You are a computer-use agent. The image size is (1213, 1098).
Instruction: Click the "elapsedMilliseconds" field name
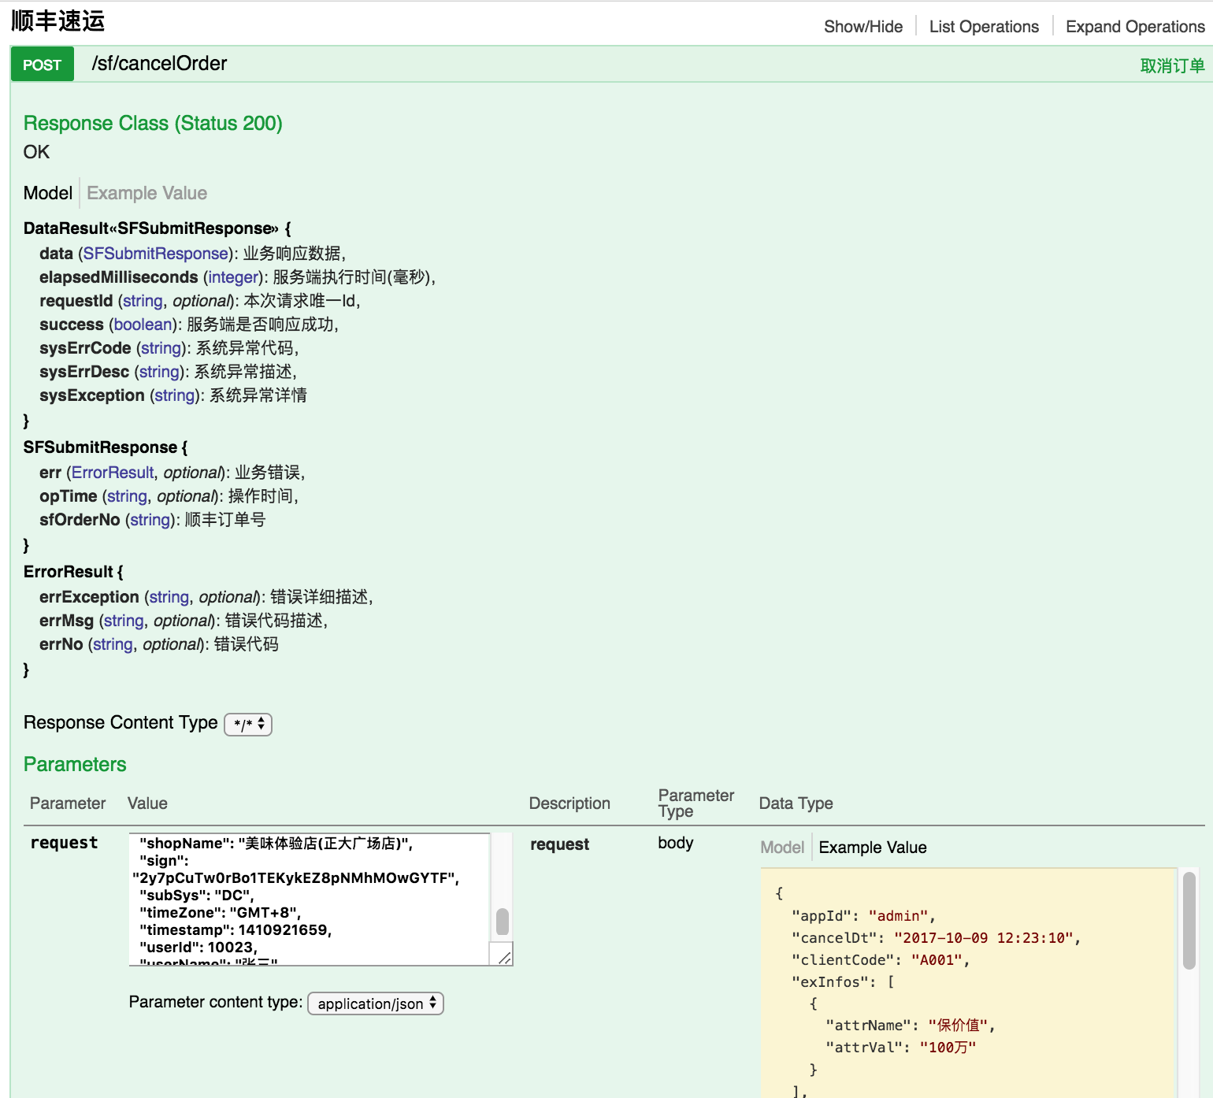point(119,277)
